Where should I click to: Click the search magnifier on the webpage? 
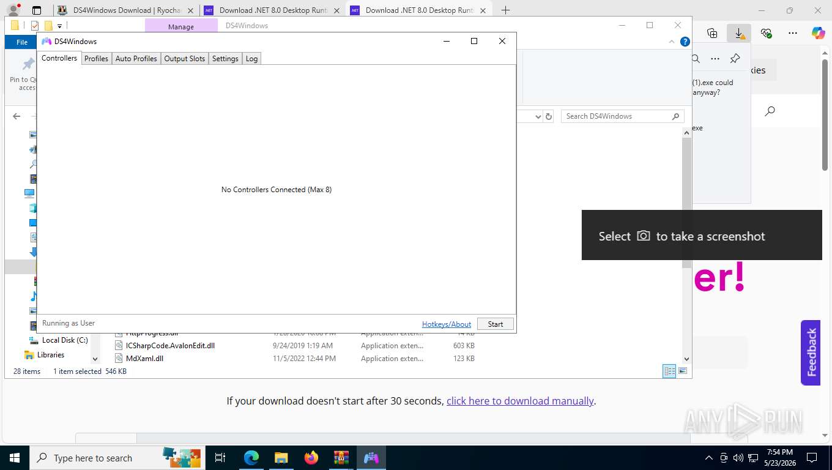(x=770, y=111)
